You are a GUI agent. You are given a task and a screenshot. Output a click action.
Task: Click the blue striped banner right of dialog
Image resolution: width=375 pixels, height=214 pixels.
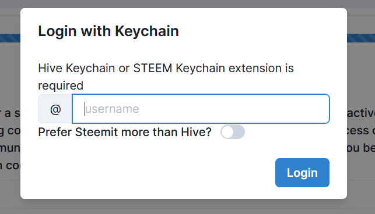coord(361,38)
